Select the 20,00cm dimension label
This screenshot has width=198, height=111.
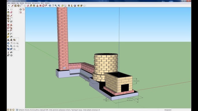coord(136,81)
